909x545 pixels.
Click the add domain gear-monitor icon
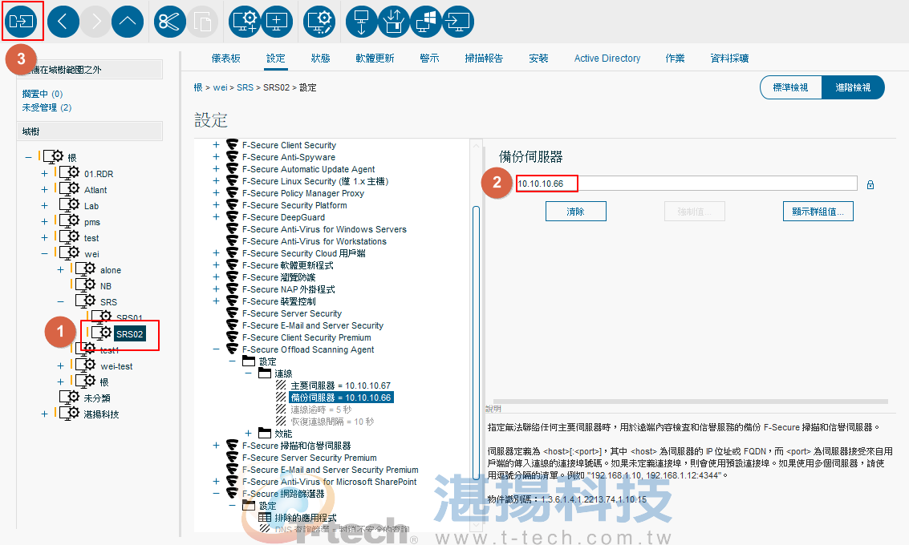245,22
